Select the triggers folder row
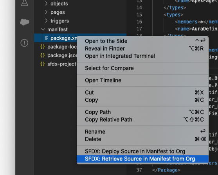 pos(80,21)
